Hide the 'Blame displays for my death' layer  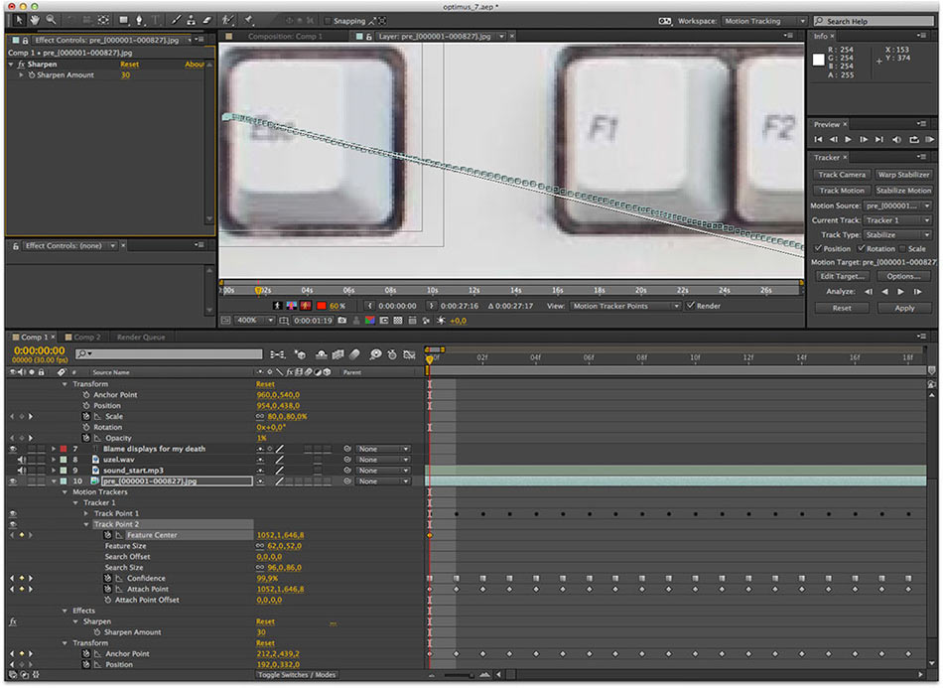click(x=12, y=449)
